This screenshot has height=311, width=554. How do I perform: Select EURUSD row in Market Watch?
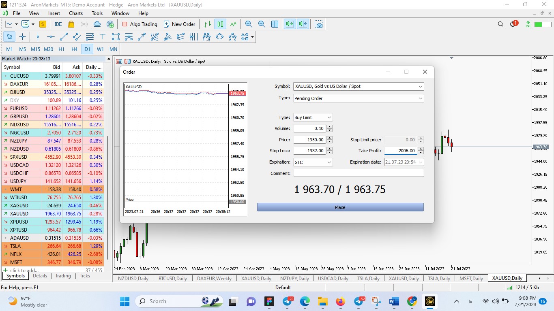(x=52, y=109)
